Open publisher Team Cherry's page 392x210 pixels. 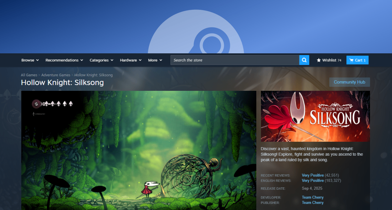(313, 203)
